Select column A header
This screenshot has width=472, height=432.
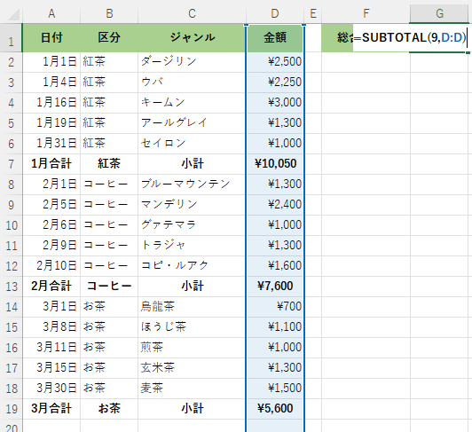pos(51,13)
